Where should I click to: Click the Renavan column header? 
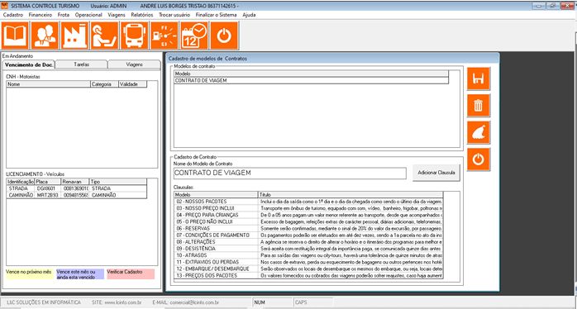pyautogui.click(x=75, y=182)
